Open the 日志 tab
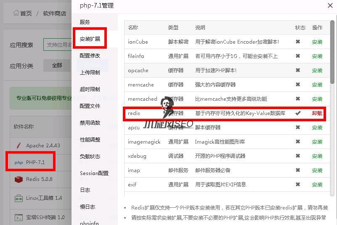Viewport: 337px width, 225px height. 85,190
